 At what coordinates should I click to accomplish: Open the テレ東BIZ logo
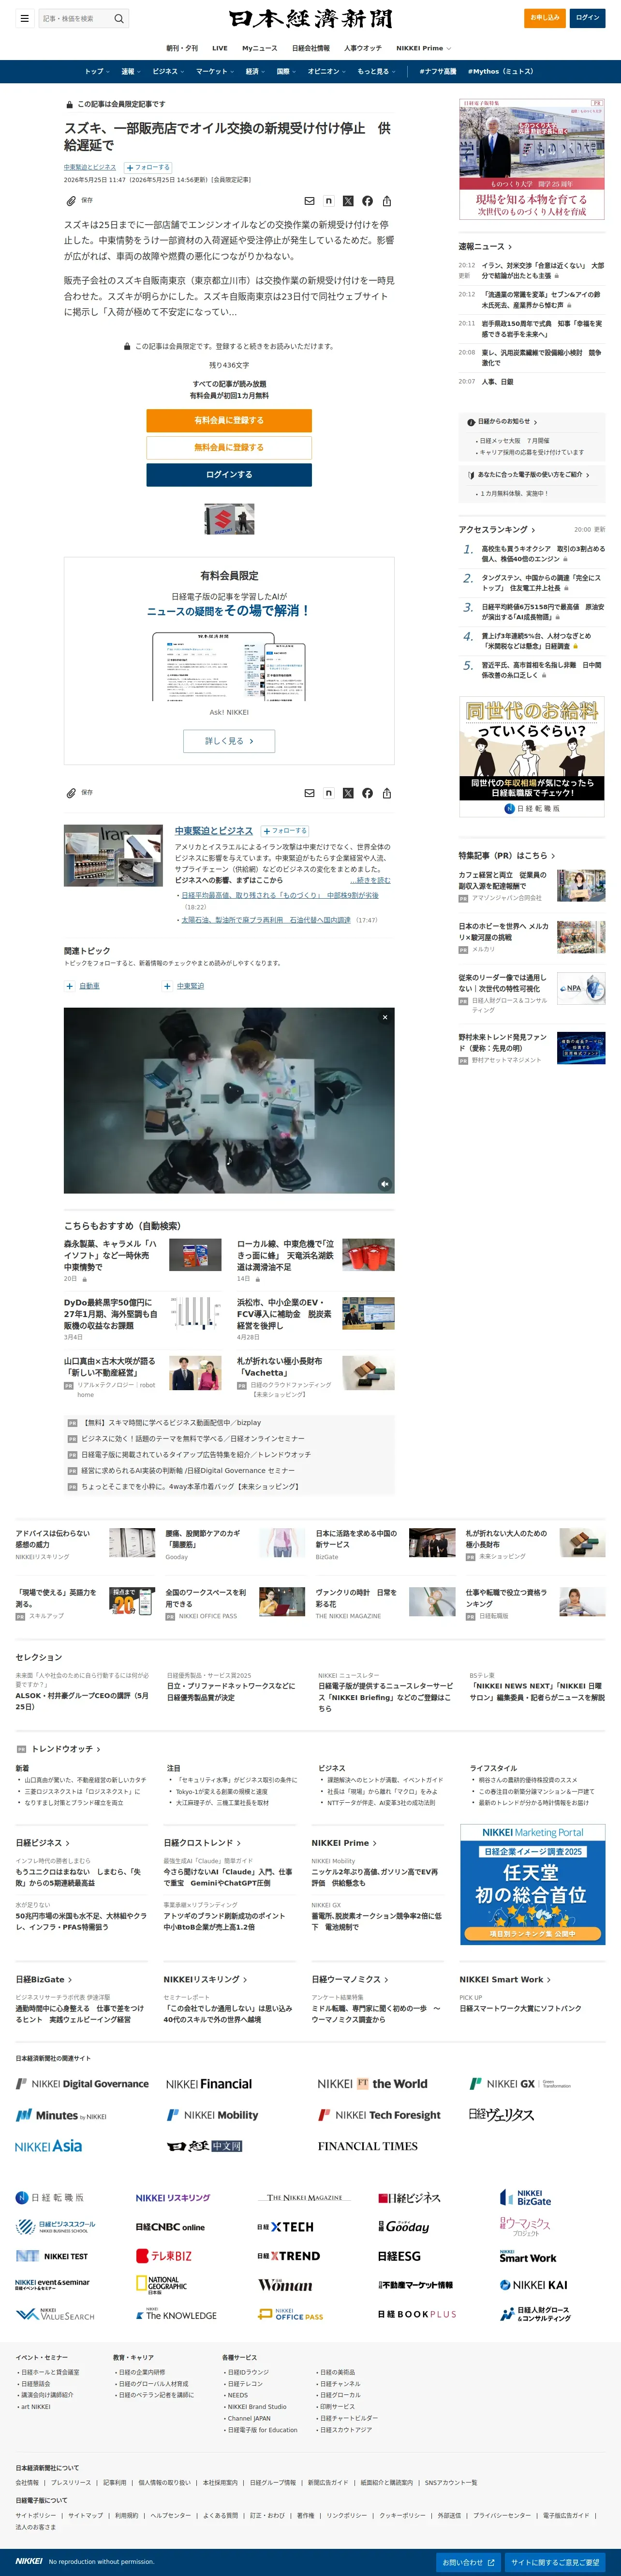164,2256
